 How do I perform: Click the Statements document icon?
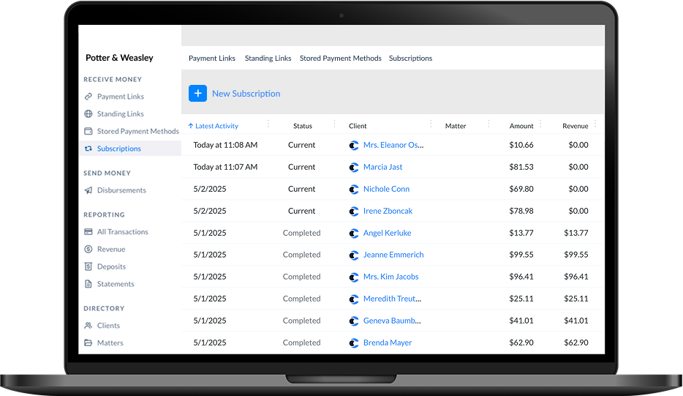point(88,284)
